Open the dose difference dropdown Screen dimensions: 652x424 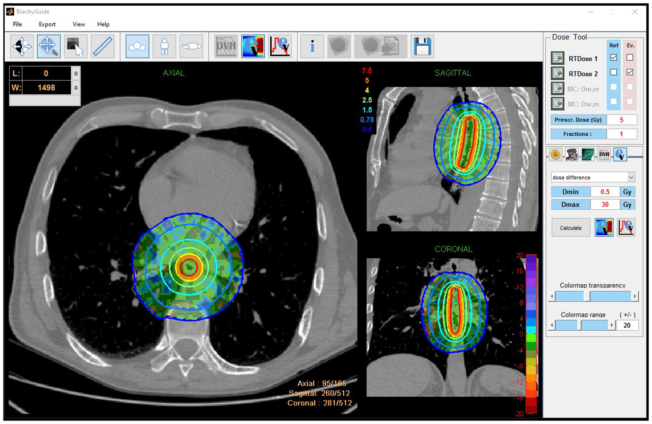point(593,177)
